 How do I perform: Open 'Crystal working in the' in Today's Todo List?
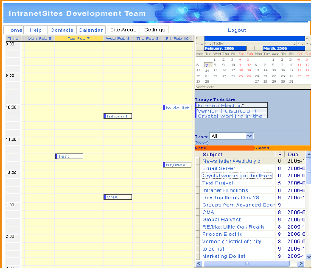pyautogui.click(x=232, y=116)
